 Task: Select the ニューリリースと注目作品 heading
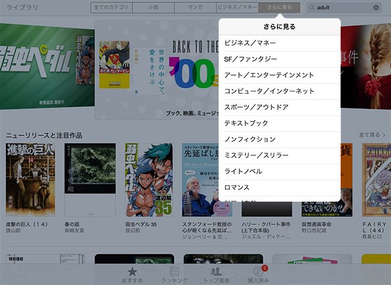point(44,135)
